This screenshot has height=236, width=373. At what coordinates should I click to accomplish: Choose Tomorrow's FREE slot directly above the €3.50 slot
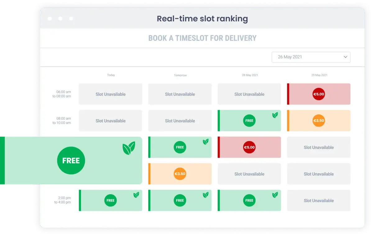pyautogui.click(x=180, y=147)
